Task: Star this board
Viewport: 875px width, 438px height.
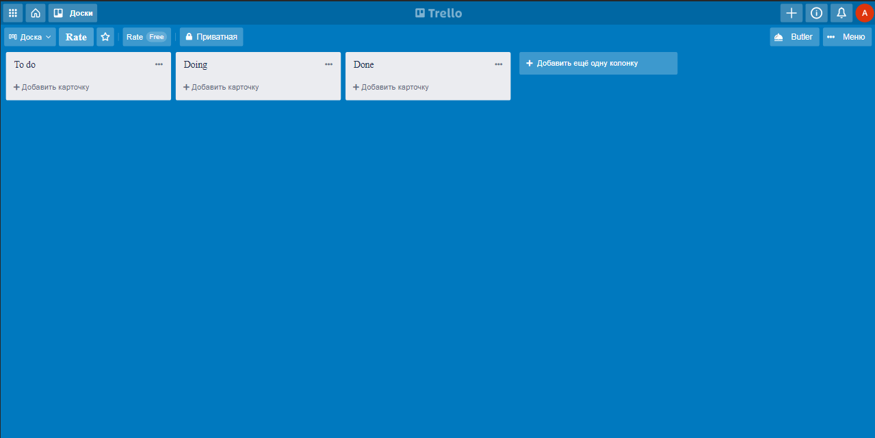Action: point(105,37)
